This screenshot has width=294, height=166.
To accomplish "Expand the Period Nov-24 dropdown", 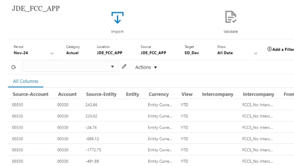I will pyautogui.click(x=52, y=54).
